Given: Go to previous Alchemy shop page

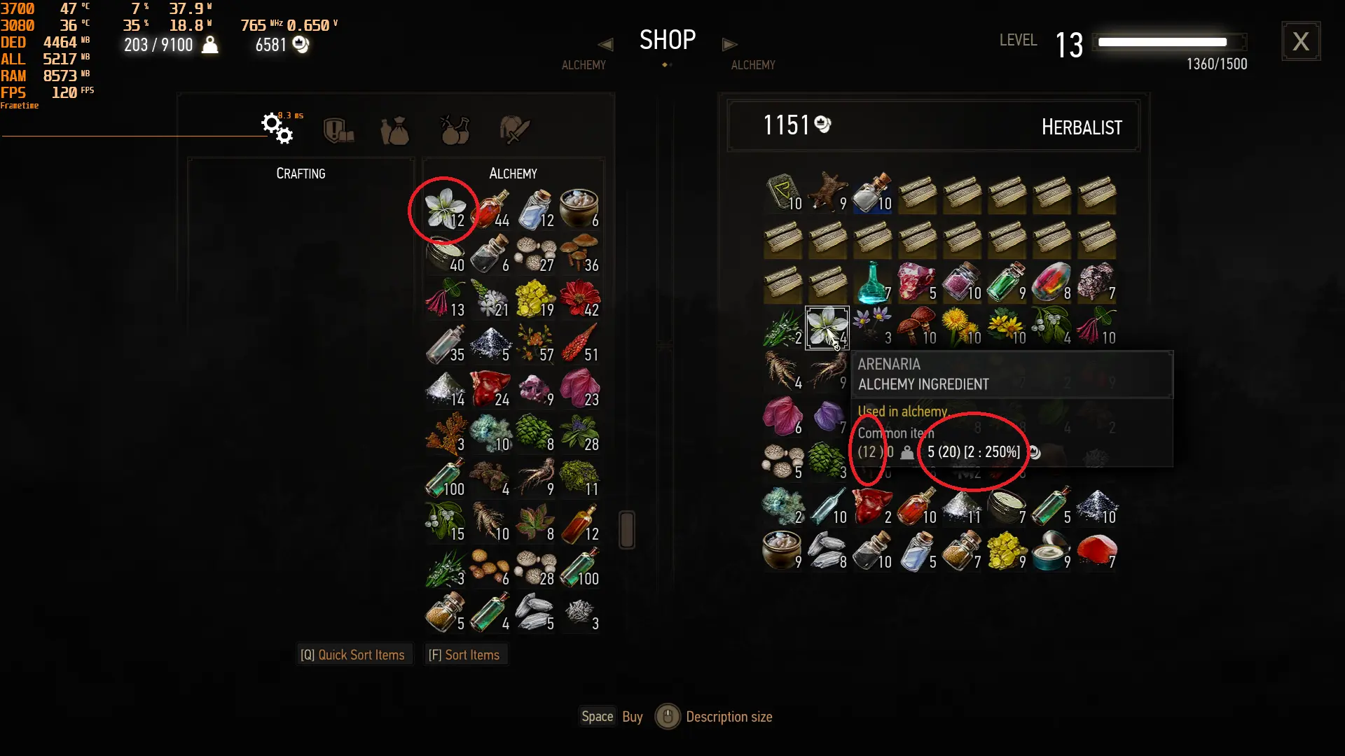Looking at the screenshot, I should (x=605, y=44).
